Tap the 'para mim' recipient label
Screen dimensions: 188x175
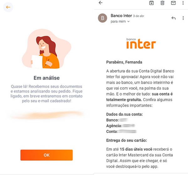(118, 22)
